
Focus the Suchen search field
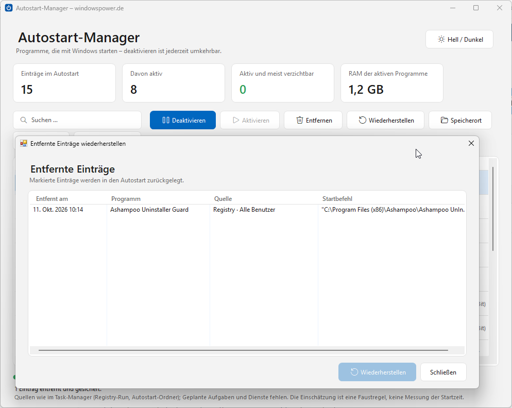coord(77,120)
